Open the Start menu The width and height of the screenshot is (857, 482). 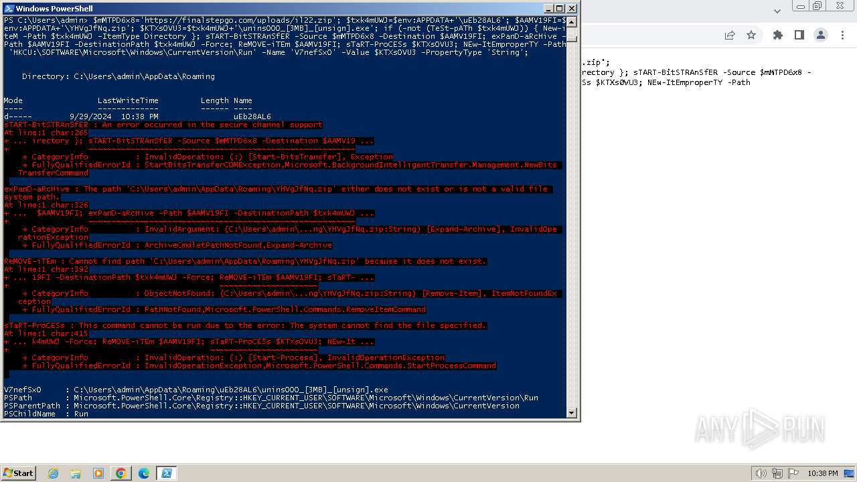tap(19, 473)
